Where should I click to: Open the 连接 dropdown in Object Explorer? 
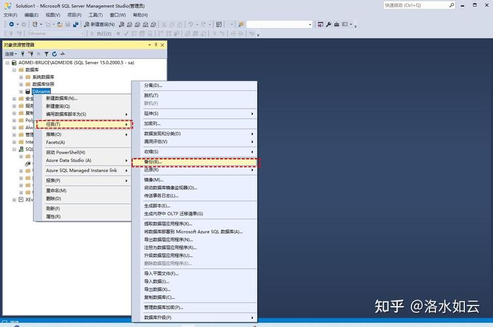coord(11,54)
